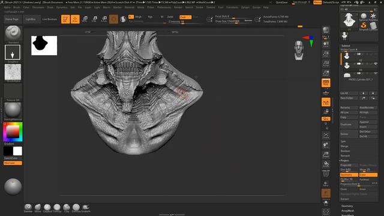Select the PolyMesh3D star tool

tap(373, 17)
